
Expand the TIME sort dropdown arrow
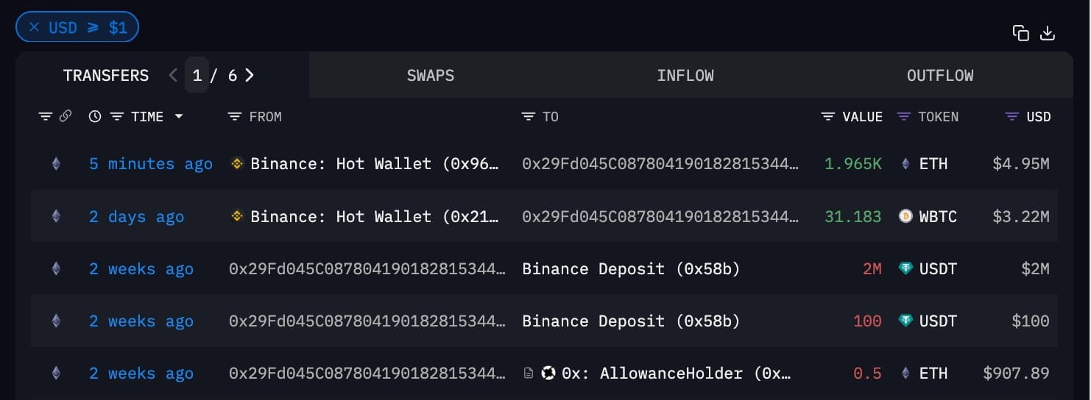[178, 117]
